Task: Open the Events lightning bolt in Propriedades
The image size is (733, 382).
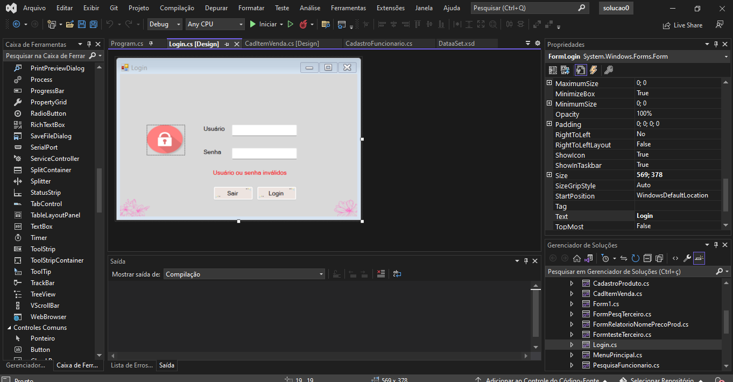Action: tap(594, 70)
